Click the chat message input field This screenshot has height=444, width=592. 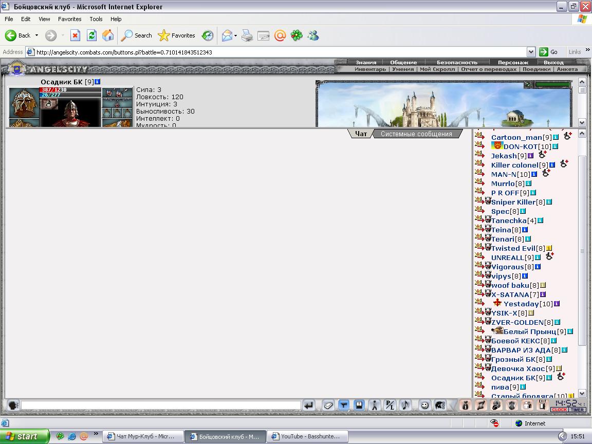[x=161, y=405]
